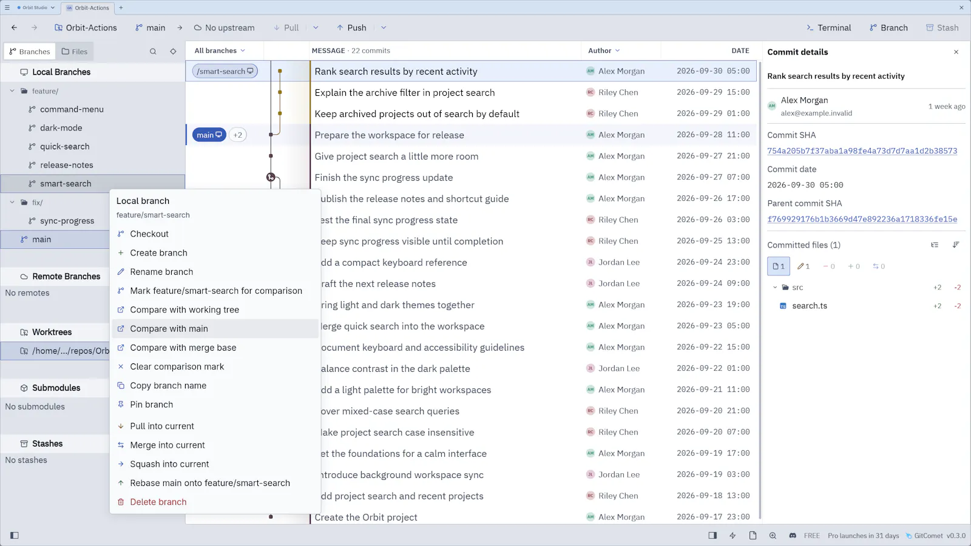Screen dimensions: 971x546
Task: Click the forward navigation arrow
Action: [35, 28]
